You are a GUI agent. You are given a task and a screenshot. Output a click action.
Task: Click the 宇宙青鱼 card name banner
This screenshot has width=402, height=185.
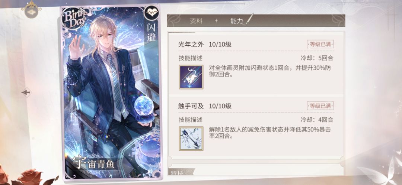[93, 163]
